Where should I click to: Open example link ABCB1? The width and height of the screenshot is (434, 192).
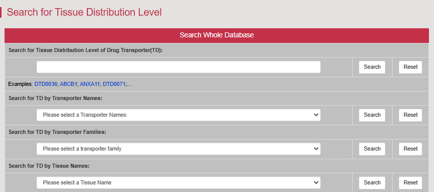click(x=68, y=84)
